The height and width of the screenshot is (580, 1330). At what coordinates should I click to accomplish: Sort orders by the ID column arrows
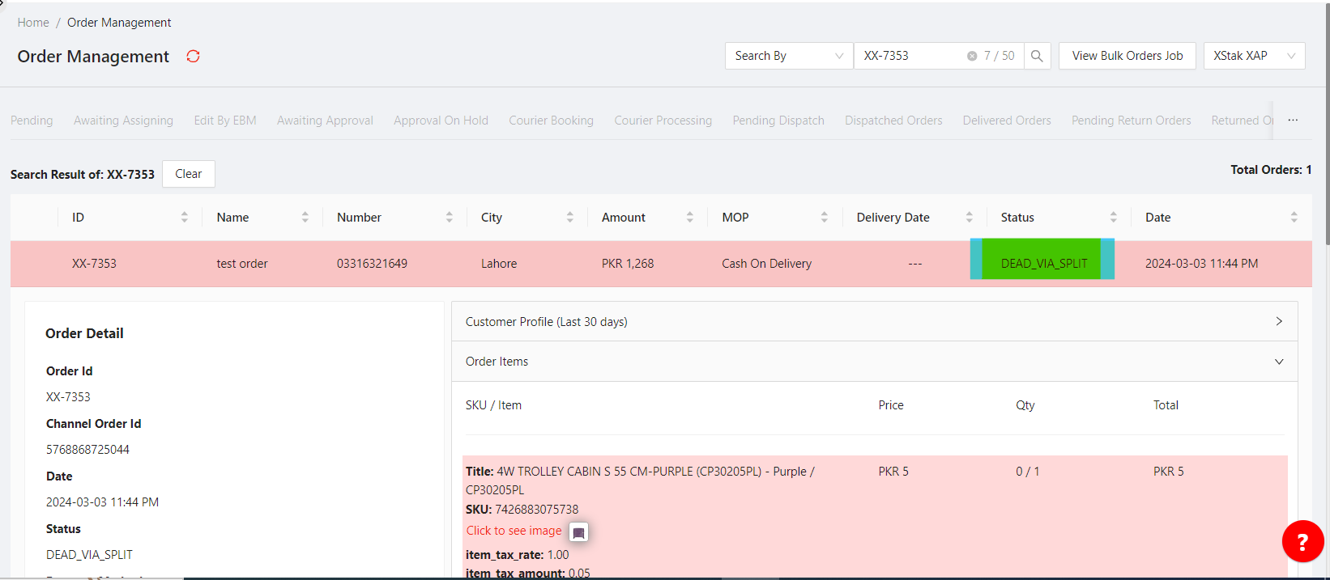[x=184, y=218]
